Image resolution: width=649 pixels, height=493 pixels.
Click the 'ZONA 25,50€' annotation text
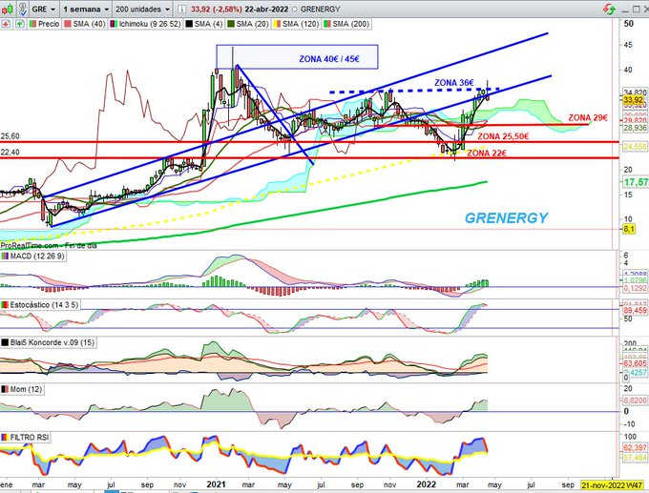(503, 136)
